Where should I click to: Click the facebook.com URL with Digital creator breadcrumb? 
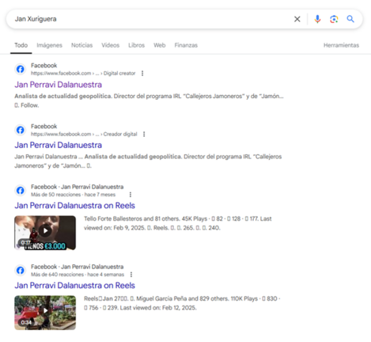tap(83, 74)
